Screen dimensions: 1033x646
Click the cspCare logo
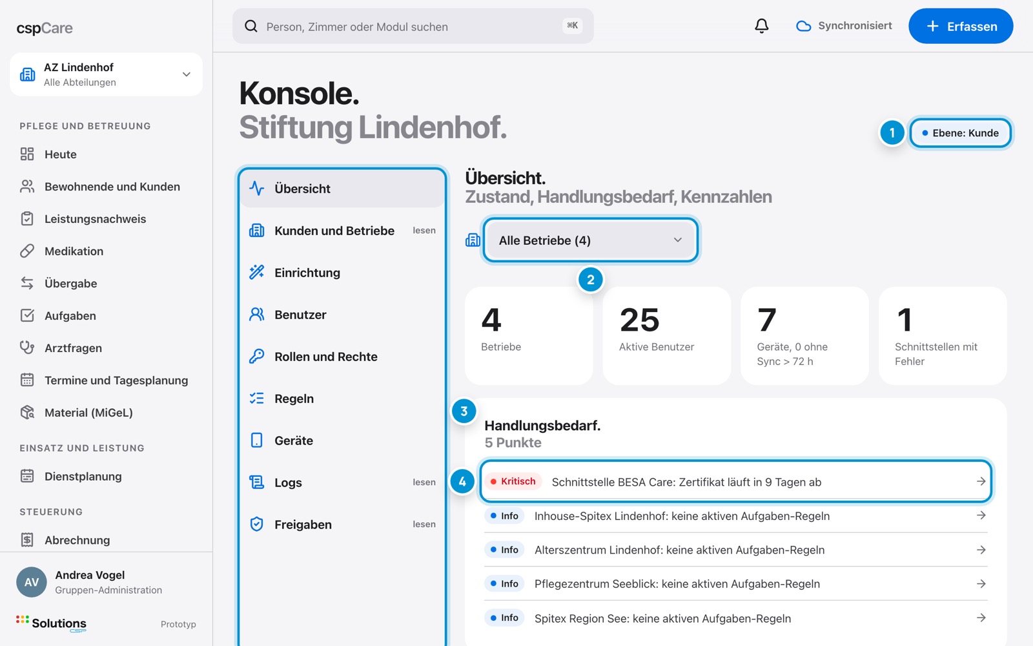click(x=45, y=28)
